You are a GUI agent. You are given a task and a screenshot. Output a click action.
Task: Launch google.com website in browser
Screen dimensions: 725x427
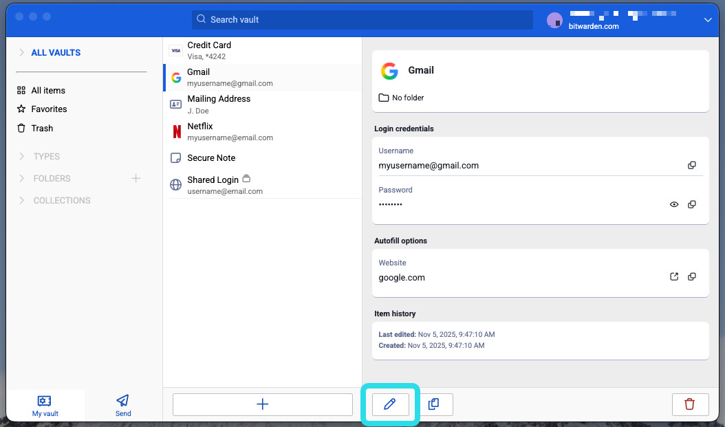pyautogui.click(x=674, y=277)
